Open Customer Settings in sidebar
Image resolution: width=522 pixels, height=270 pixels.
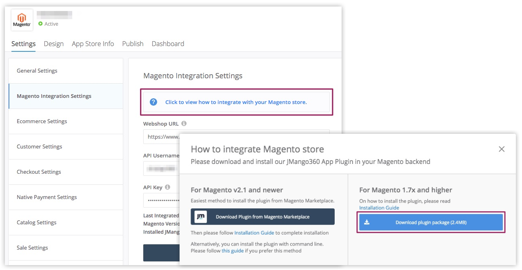click(x=66, y=146)
